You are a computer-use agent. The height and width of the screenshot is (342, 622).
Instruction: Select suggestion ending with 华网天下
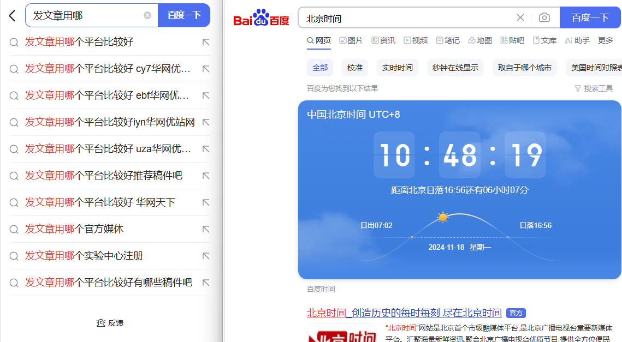pyautogui.click(x=100, y=202)
